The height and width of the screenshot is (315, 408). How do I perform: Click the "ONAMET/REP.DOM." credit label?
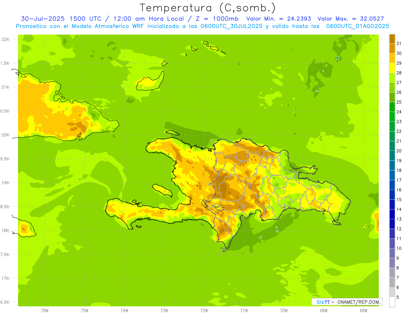coord(359,302)
